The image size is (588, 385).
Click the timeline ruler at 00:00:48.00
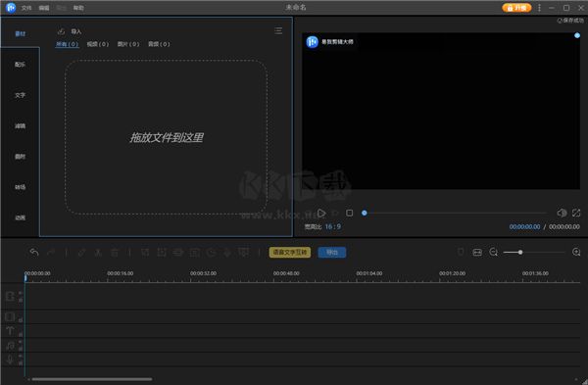click(x=286, y=273)
